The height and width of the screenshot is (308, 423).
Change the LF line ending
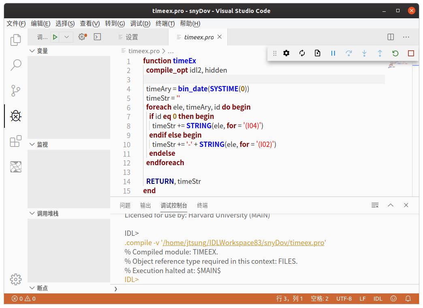pyautogui.click(x=363, y=299)
